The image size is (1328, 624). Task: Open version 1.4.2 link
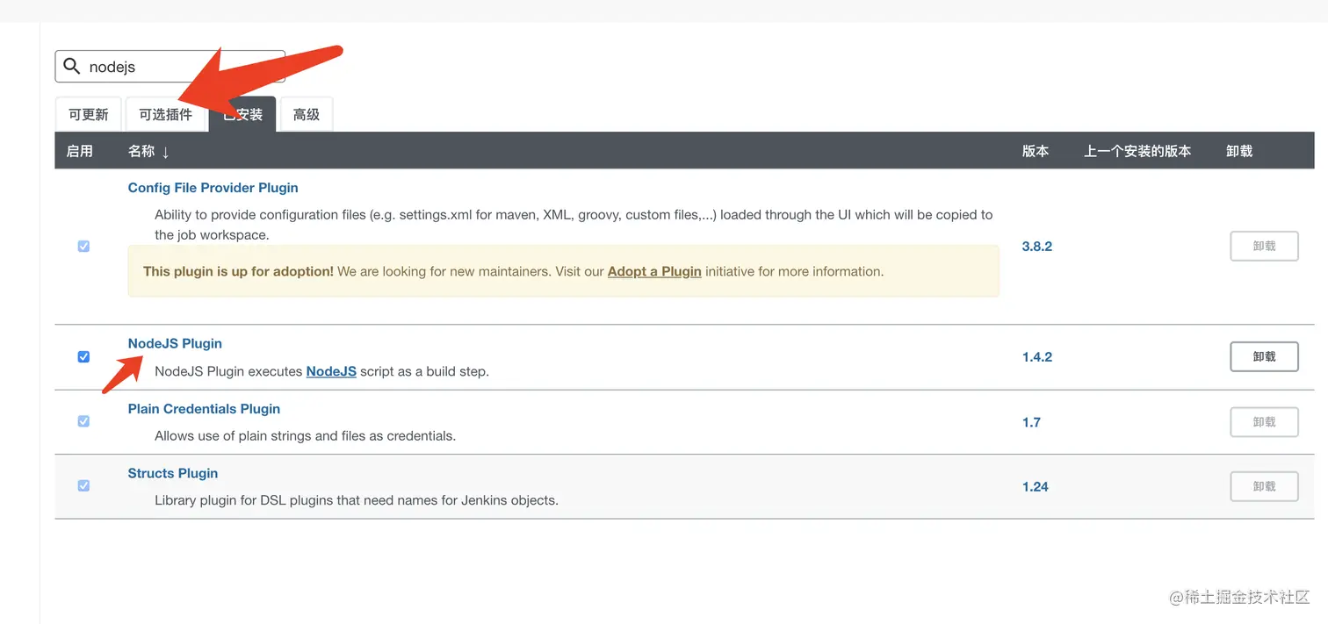pos(1037,357)
